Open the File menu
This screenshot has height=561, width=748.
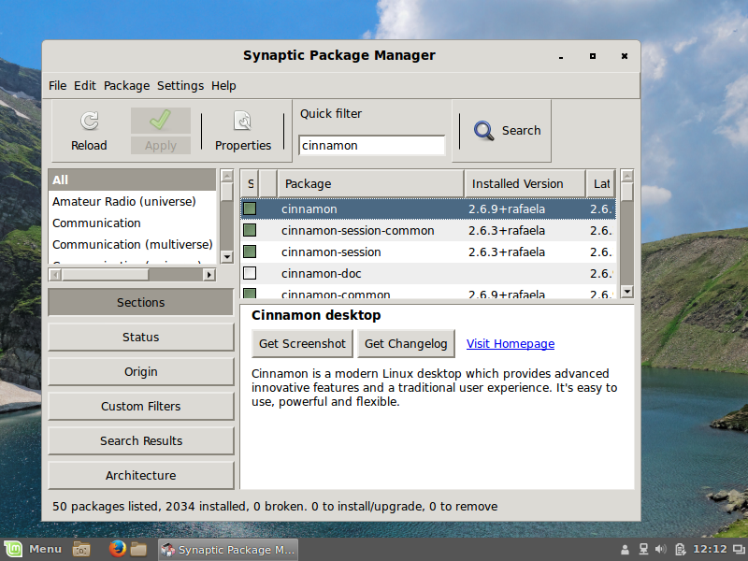[x=57, y=85]
